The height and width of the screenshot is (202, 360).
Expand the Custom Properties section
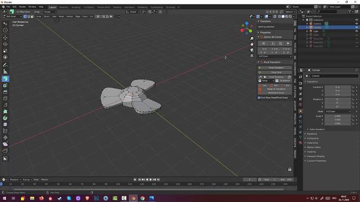pyautogui.click(x=316, y=161)
